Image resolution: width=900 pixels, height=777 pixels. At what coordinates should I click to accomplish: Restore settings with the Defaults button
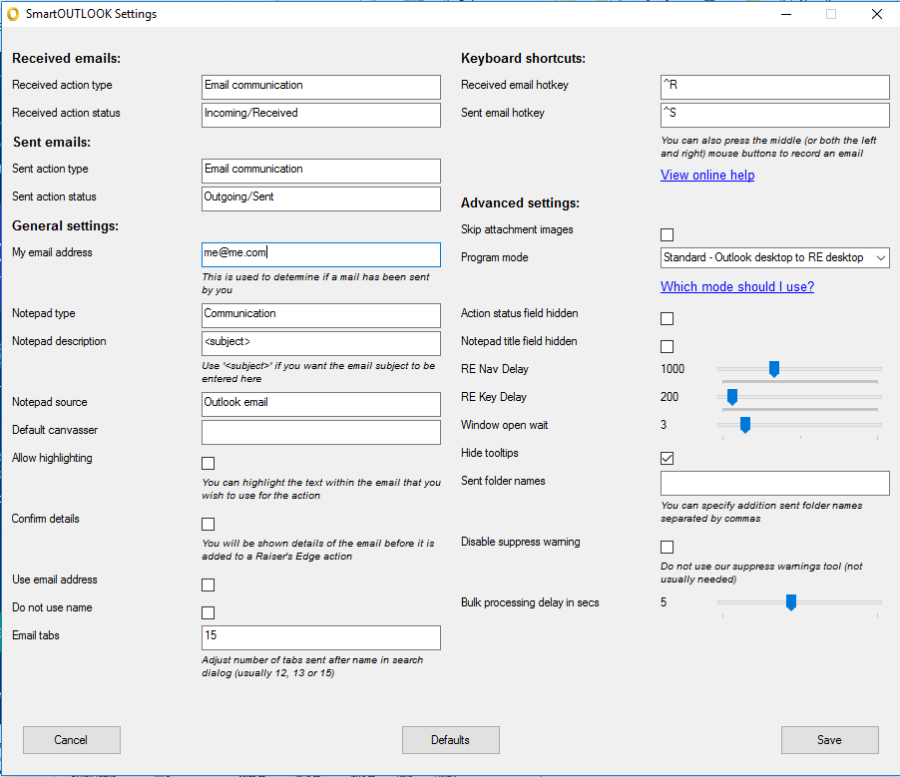pyautogui.click(x=451, y=740)
